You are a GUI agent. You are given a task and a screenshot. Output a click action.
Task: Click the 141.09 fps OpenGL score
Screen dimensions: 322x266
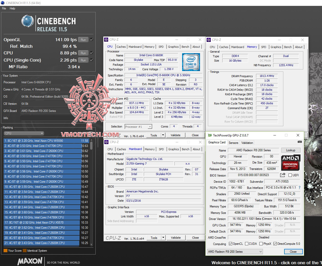[x=66, y=40]
